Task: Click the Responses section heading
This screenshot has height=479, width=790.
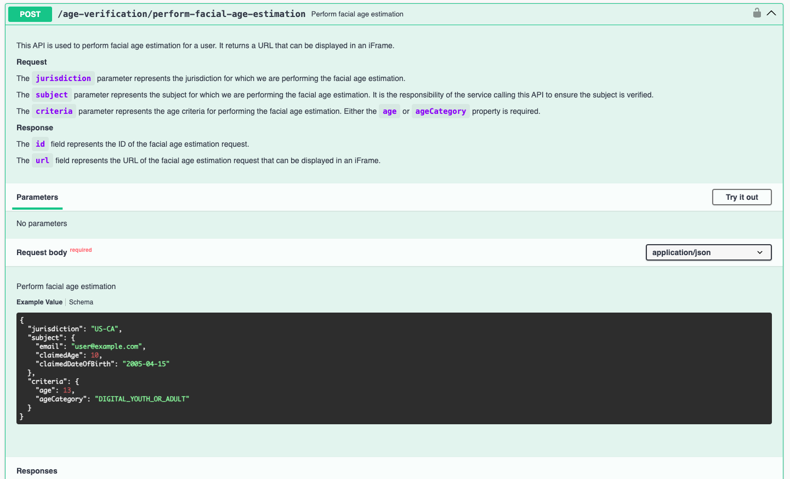Action: [37, 471]
